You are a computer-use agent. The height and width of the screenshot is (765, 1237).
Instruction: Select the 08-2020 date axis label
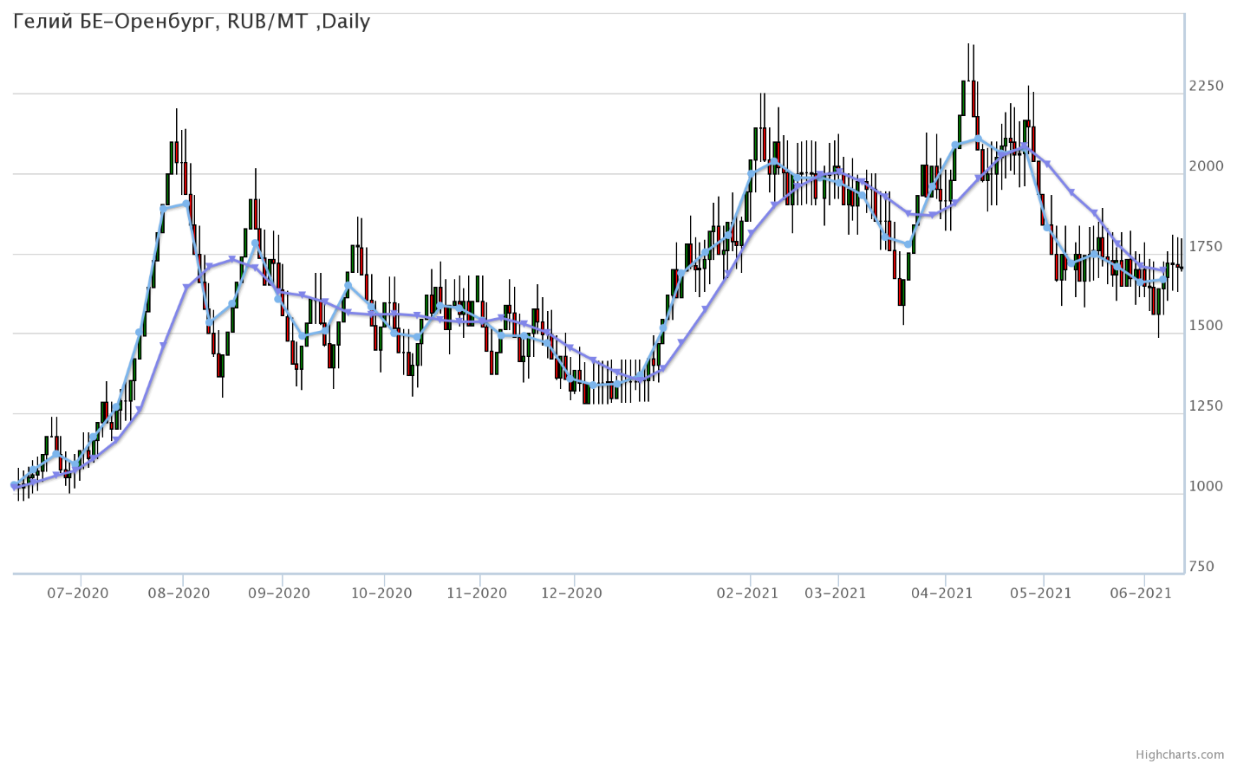coord(179,593)
